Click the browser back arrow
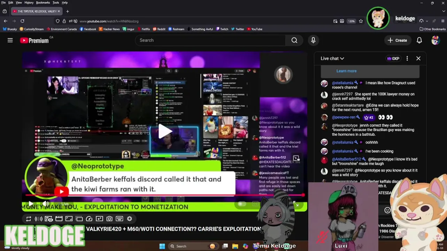This screenshot has height=251, width=447. [6, 21]
